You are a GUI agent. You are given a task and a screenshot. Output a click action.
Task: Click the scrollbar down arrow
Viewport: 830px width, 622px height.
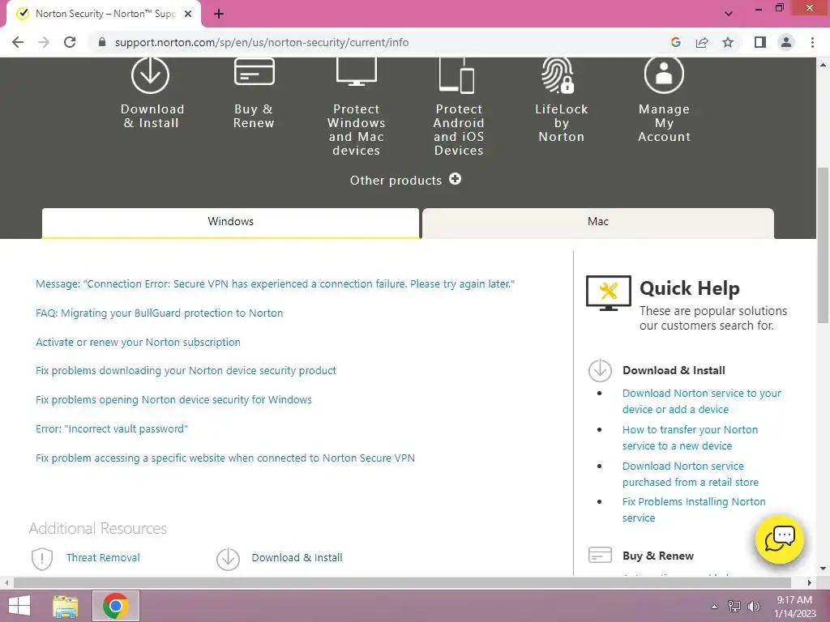click(823, 569)
